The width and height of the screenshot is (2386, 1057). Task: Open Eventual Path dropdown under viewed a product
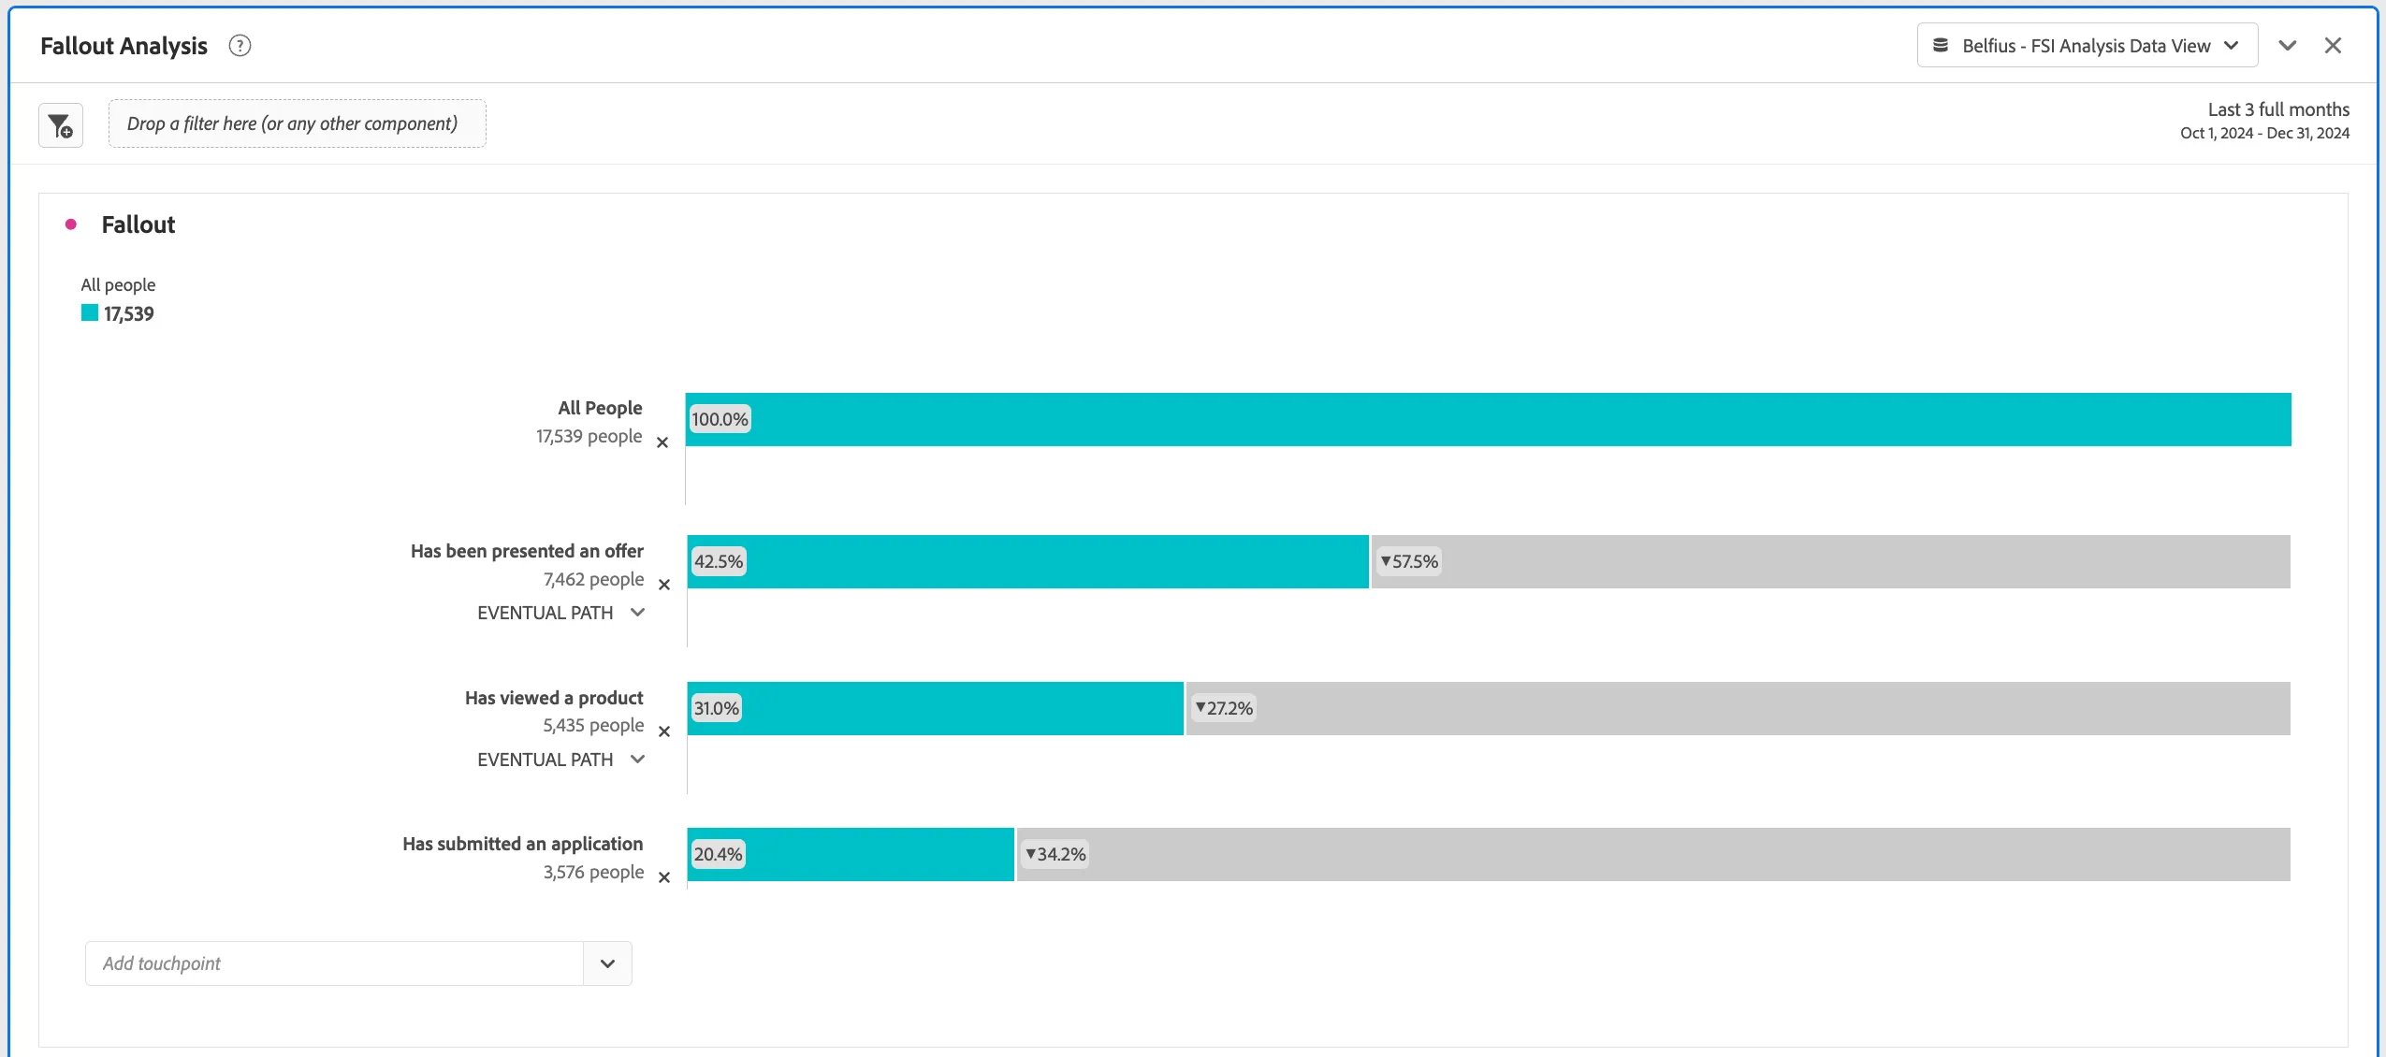click(561, 760)
